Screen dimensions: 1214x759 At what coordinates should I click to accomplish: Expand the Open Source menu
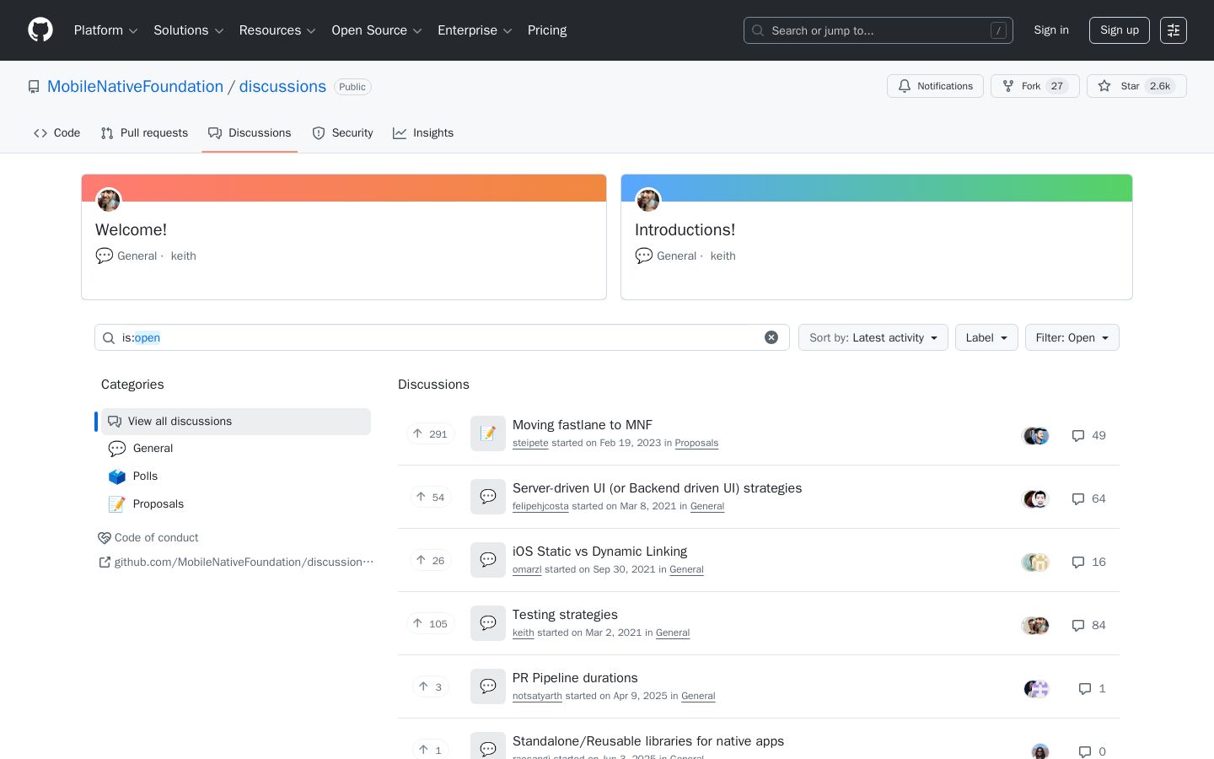tap(377, 30)
